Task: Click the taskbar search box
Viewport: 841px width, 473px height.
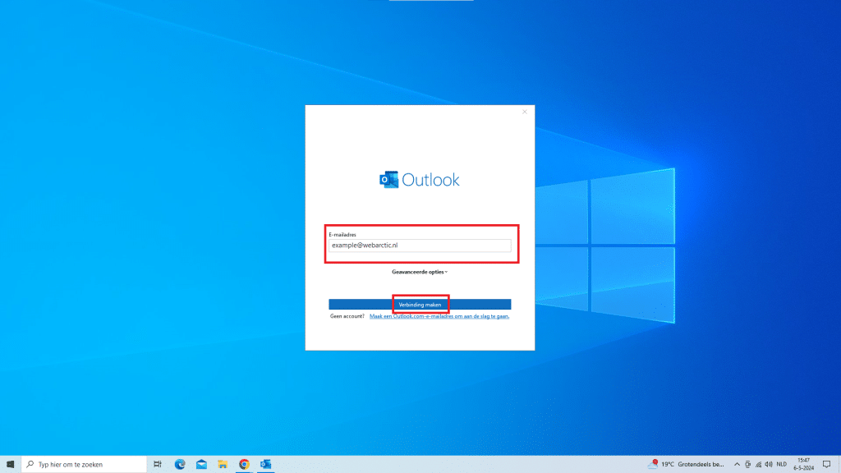Action: (82, 464)
